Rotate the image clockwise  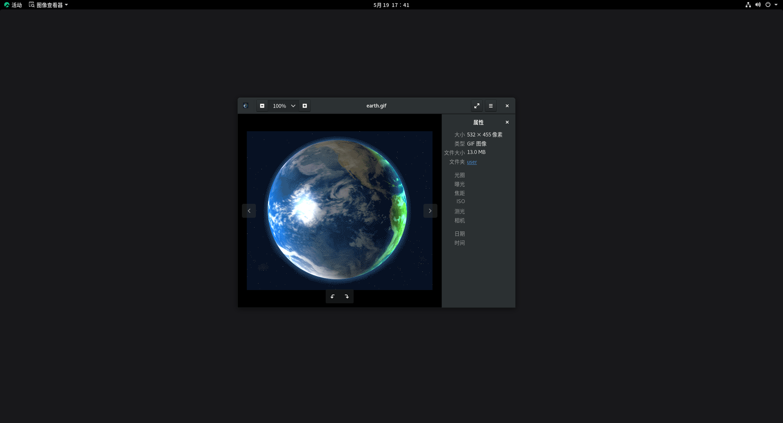click(347, 296)
